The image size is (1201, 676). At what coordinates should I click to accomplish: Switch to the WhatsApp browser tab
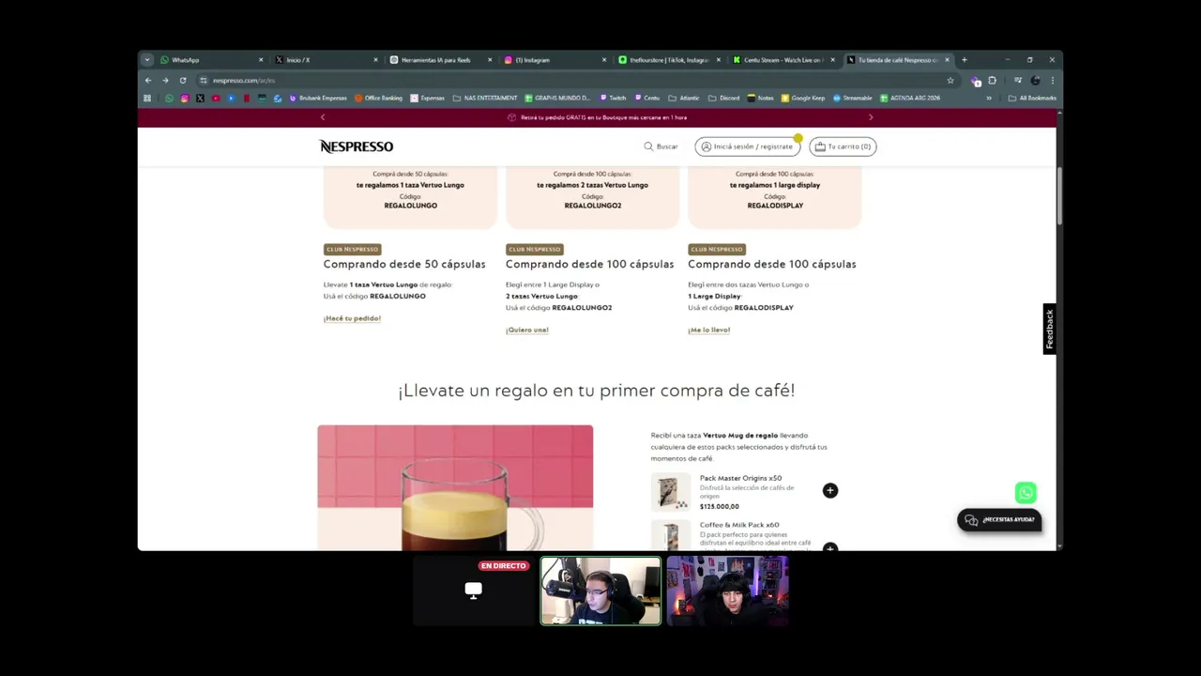pyautogui.click(x=210, y=60)
